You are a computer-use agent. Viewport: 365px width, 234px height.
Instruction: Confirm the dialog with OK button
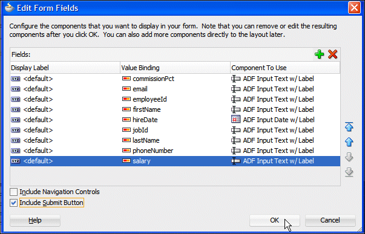click(275, 220)
